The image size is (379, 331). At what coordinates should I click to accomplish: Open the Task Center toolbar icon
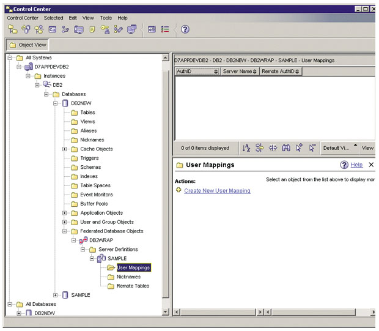point(65,29)
